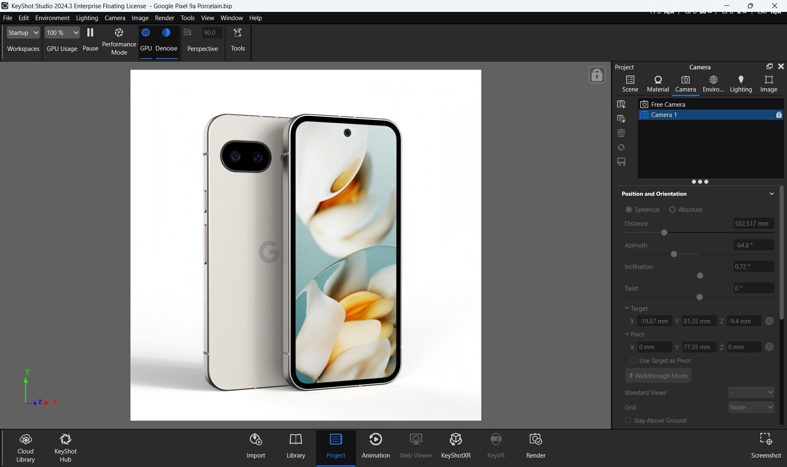Open the Workspaces Startup dropdown
787x467 pixels.
pyautogui.click(x=23, y=32)
